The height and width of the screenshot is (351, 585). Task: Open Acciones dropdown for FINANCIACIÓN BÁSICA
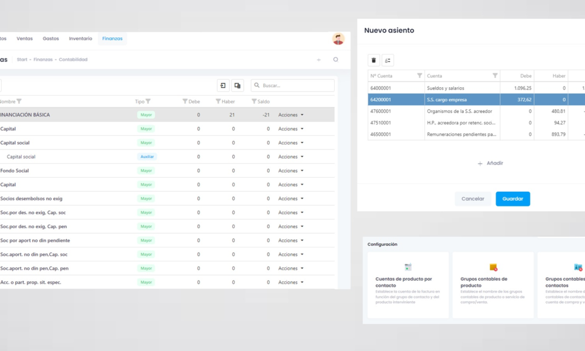coord(291,115)
